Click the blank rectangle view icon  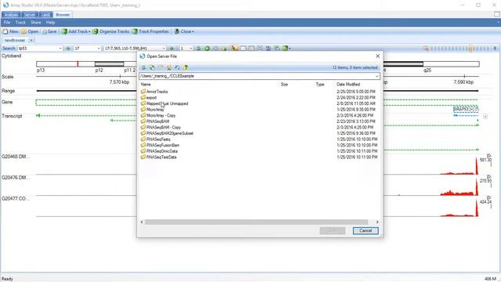click(243, 49)
